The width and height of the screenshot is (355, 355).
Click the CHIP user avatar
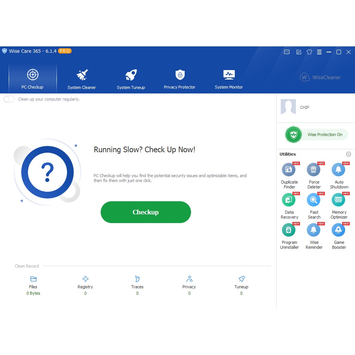tap(288, 107)
